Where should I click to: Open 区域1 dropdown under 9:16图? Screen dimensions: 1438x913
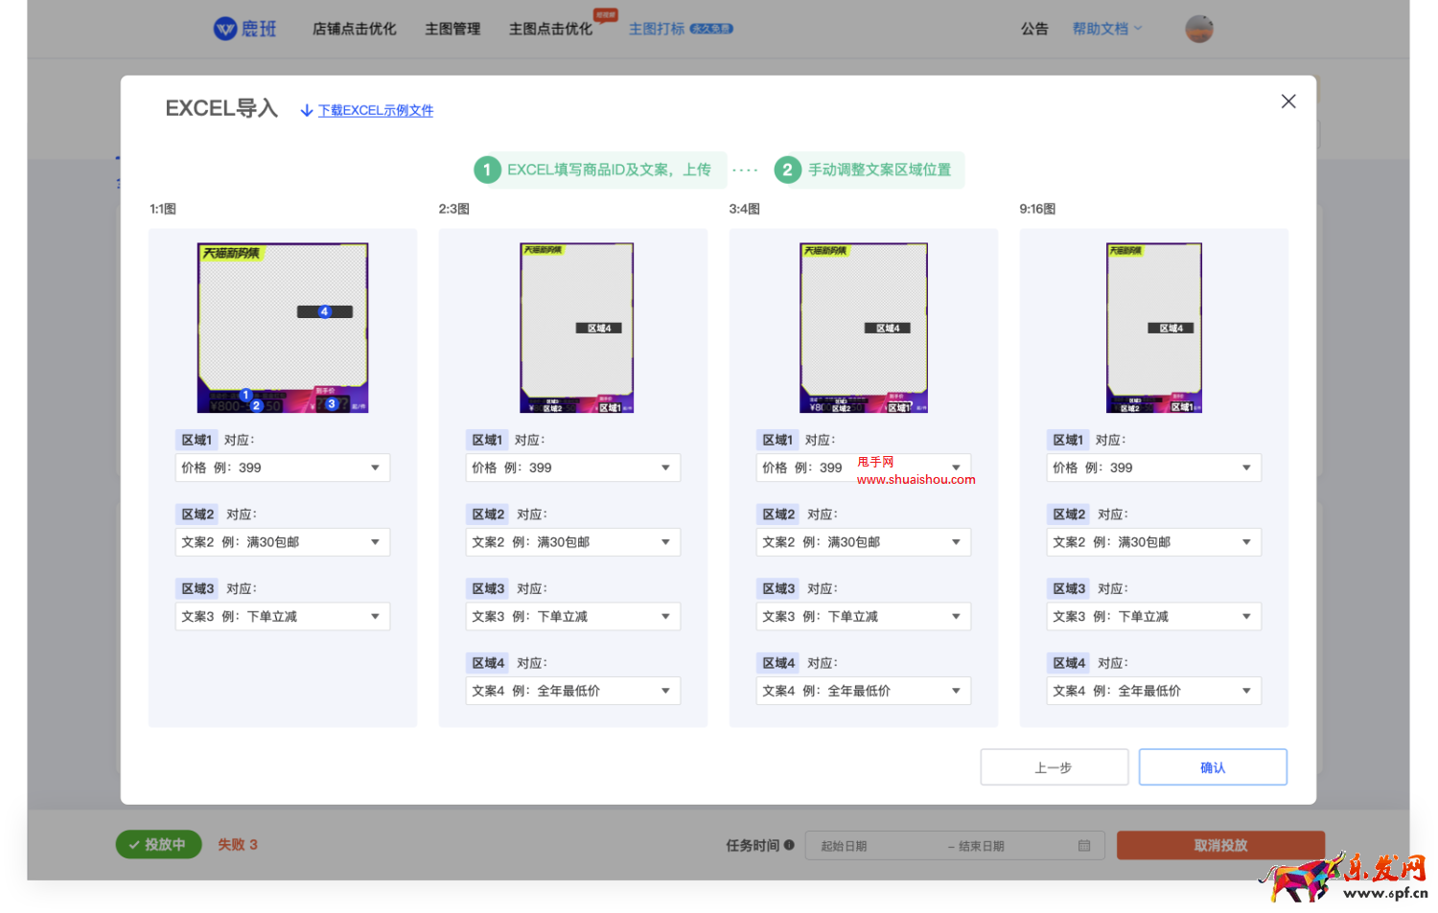[1153, 468]
